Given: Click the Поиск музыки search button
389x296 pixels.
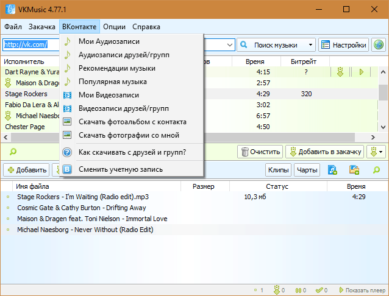Looking at the screenshot, I should (271, 45).
